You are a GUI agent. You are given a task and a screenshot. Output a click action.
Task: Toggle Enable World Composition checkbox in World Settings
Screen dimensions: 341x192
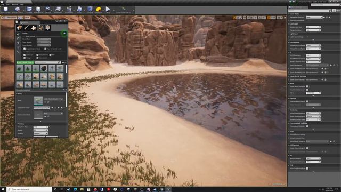[307, 86]
